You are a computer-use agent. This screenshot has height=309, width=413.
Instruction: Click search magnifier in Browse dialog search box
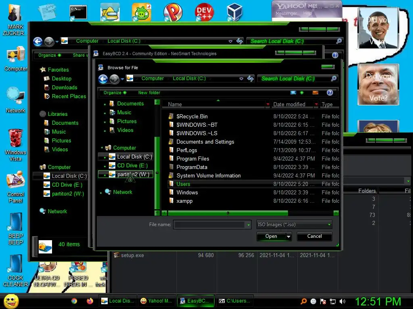coord(334,78)
